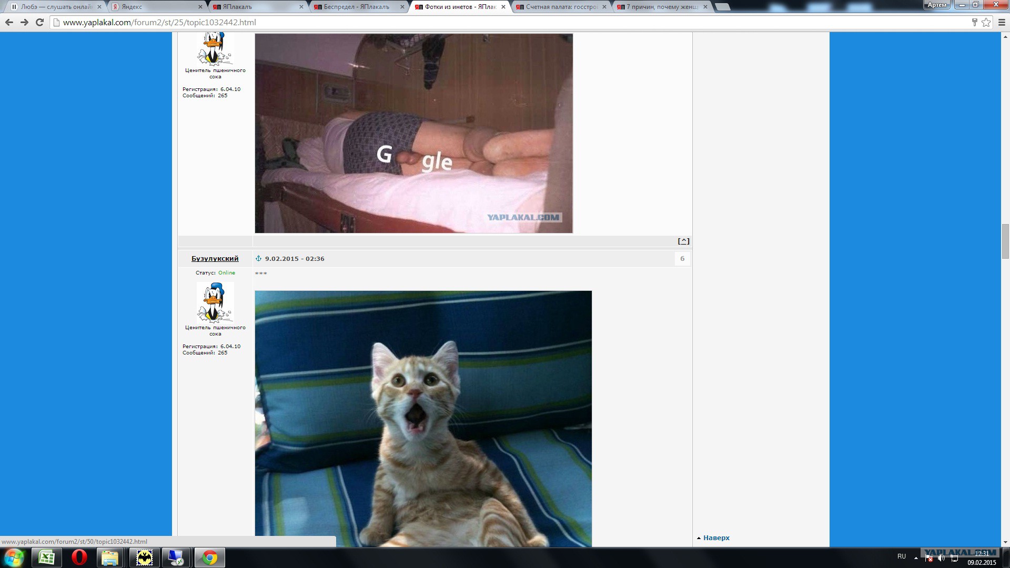The height and width of the screenshot is (568, 1010).
Task: Click the Наверх link
Action: point(716,537)
